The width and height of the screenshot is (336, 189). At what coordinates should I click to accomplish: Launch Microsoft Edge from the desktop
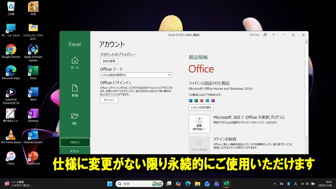[x=11, y=73]
